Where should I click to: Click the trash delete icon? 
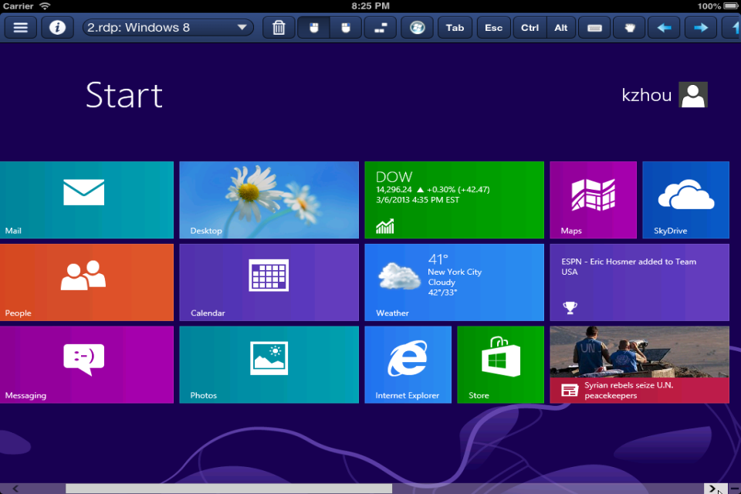279,28
